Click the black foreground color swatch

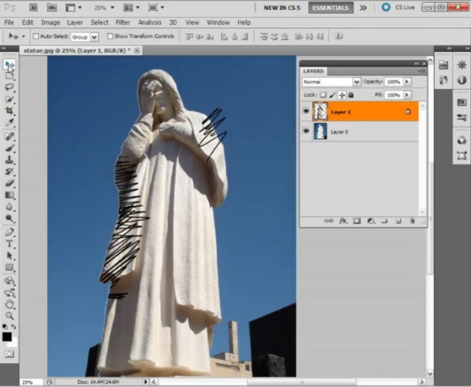coord(7,337)
